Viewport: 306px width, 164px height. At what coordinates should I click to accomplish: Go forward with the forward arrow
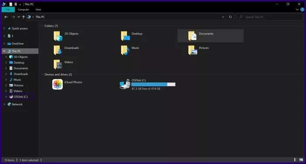point(13,17)
